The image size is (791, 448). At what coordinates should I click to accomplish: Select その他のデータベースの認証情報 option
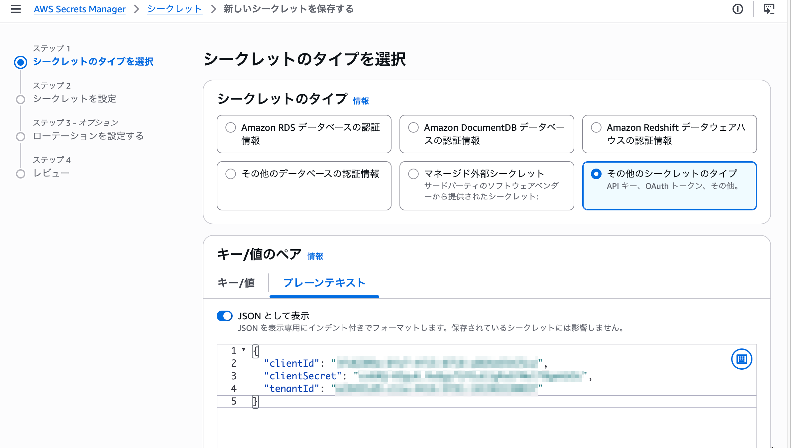tap(304, 186)
